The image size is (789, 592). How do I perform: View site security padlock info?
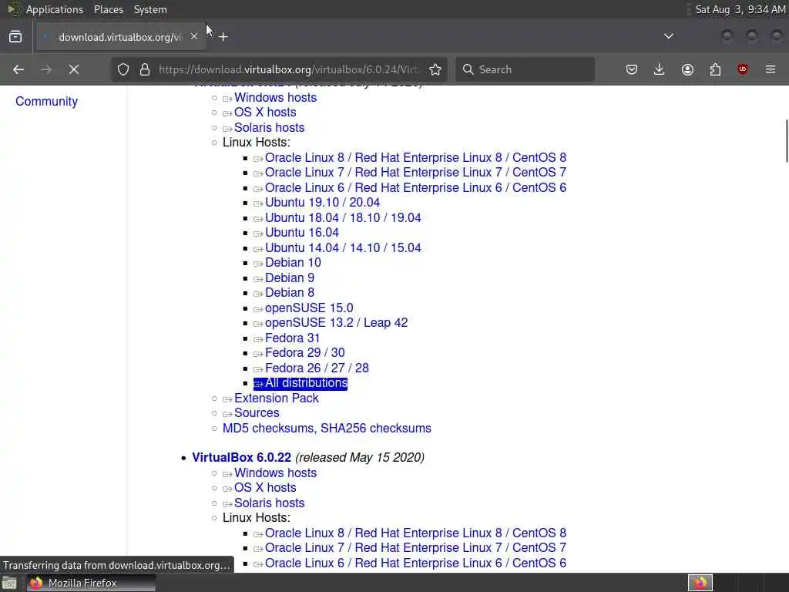tap(145, 69)
